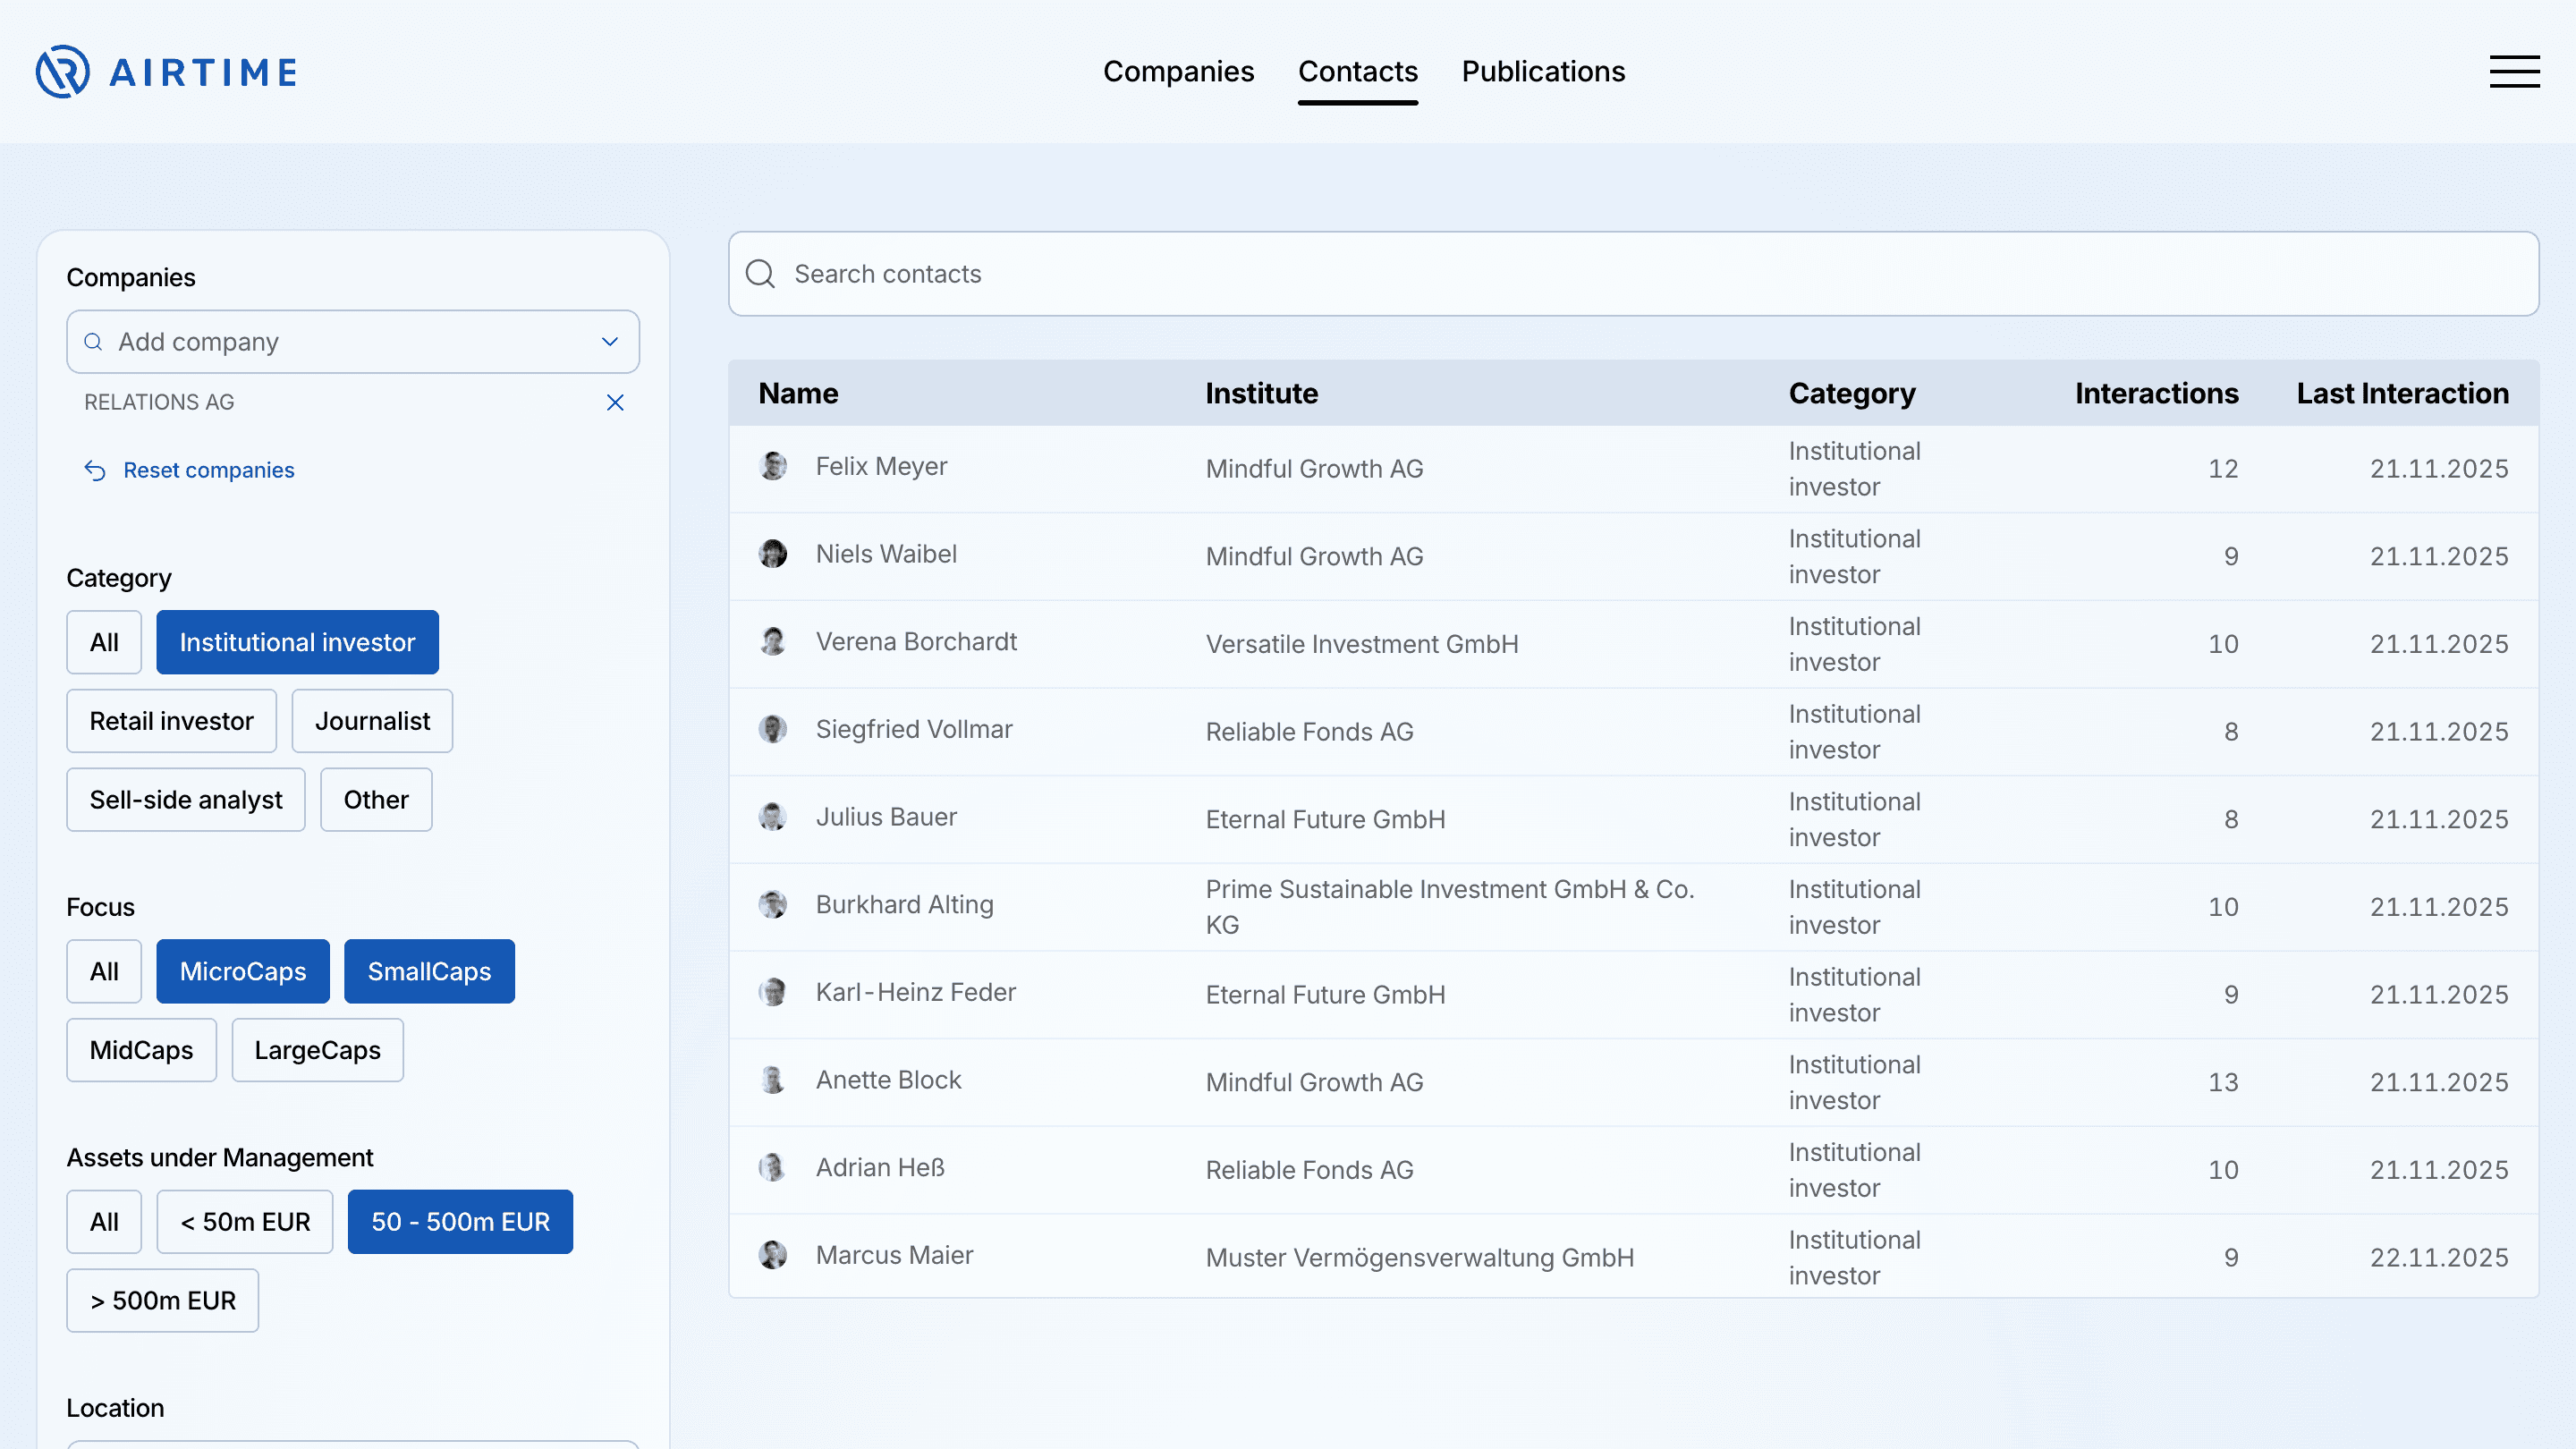Viewport: 2576px width, 1449px height.
Task: Expand the Add company dropdown
Action: point(608,341)
